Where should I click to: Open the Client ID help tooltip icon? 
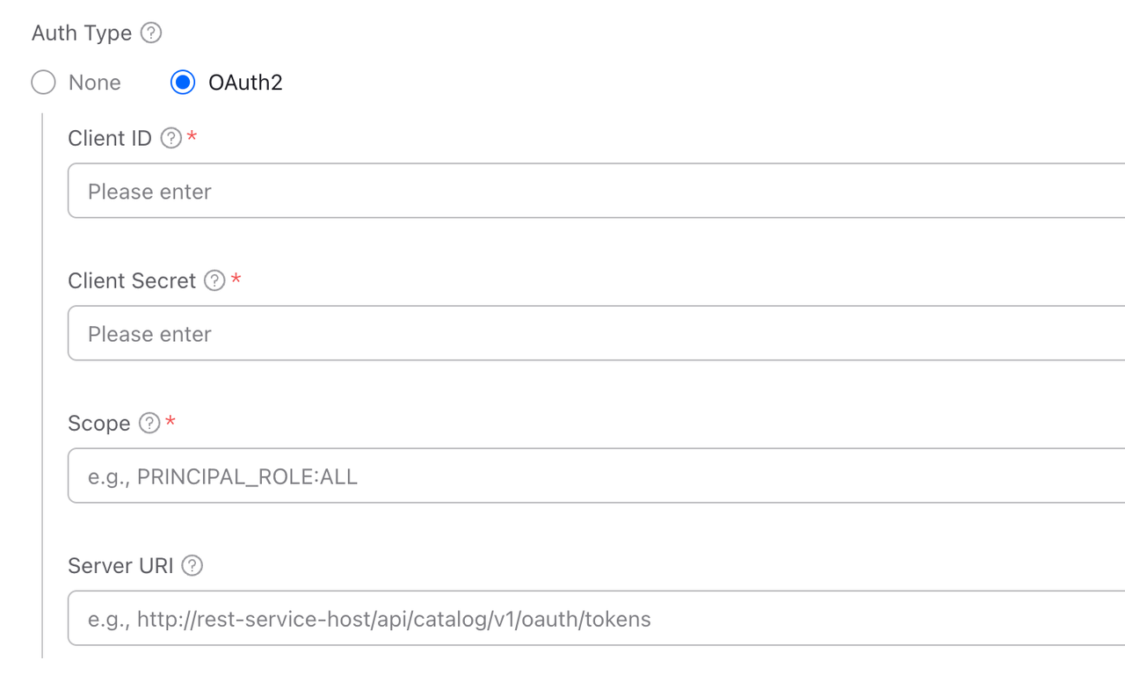click(x=171, y=139)
